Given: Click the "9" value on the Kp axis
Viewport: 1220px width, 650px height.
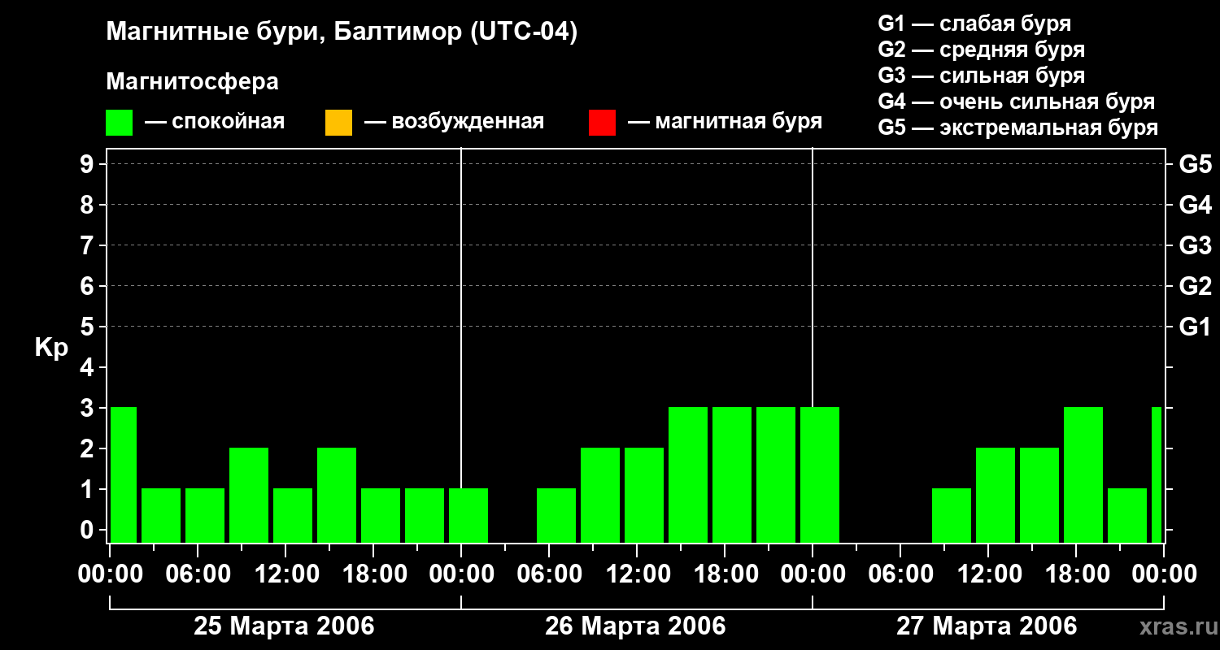Looking at the screenshot, I should pyautogui.click(x=89, y=164).
